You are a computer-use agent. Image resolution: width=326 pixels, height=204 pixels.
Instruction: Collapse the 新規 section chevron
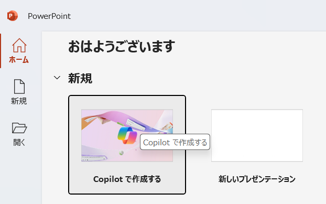tap(57, 78)
